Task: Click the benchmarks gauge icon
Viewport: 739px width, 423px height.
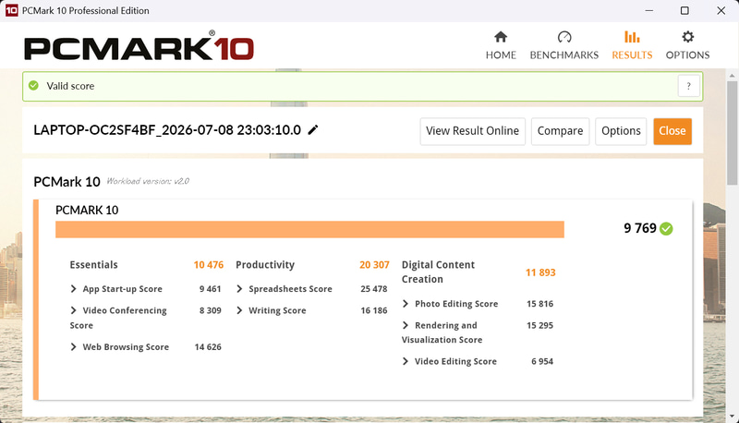Action: pos(564,37)
